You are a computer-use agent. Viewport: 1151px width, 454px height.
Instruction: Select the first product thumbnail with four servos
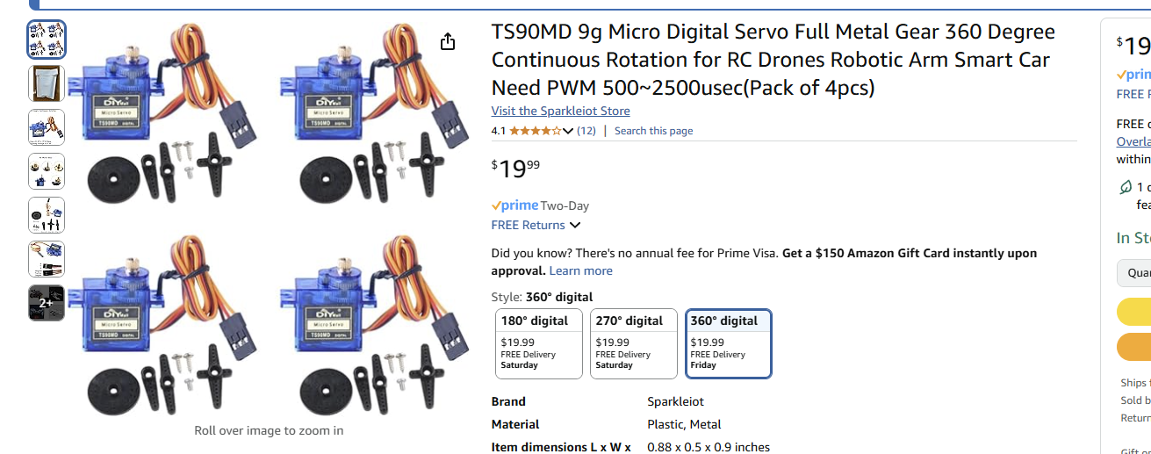point(47,40)
